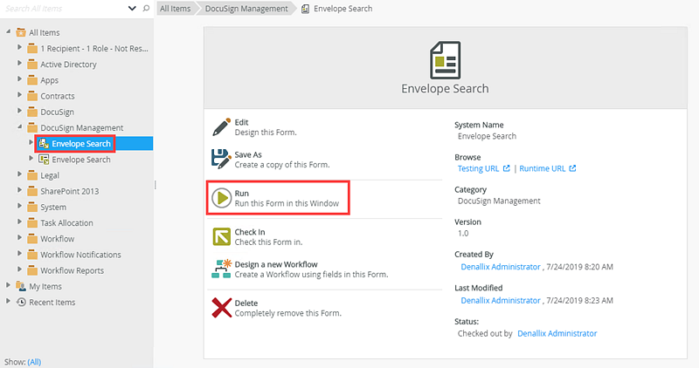The height and width of the screenshot is (368, 699).
Task: Click the Envelope Search view icon
Action: (44, 160)
